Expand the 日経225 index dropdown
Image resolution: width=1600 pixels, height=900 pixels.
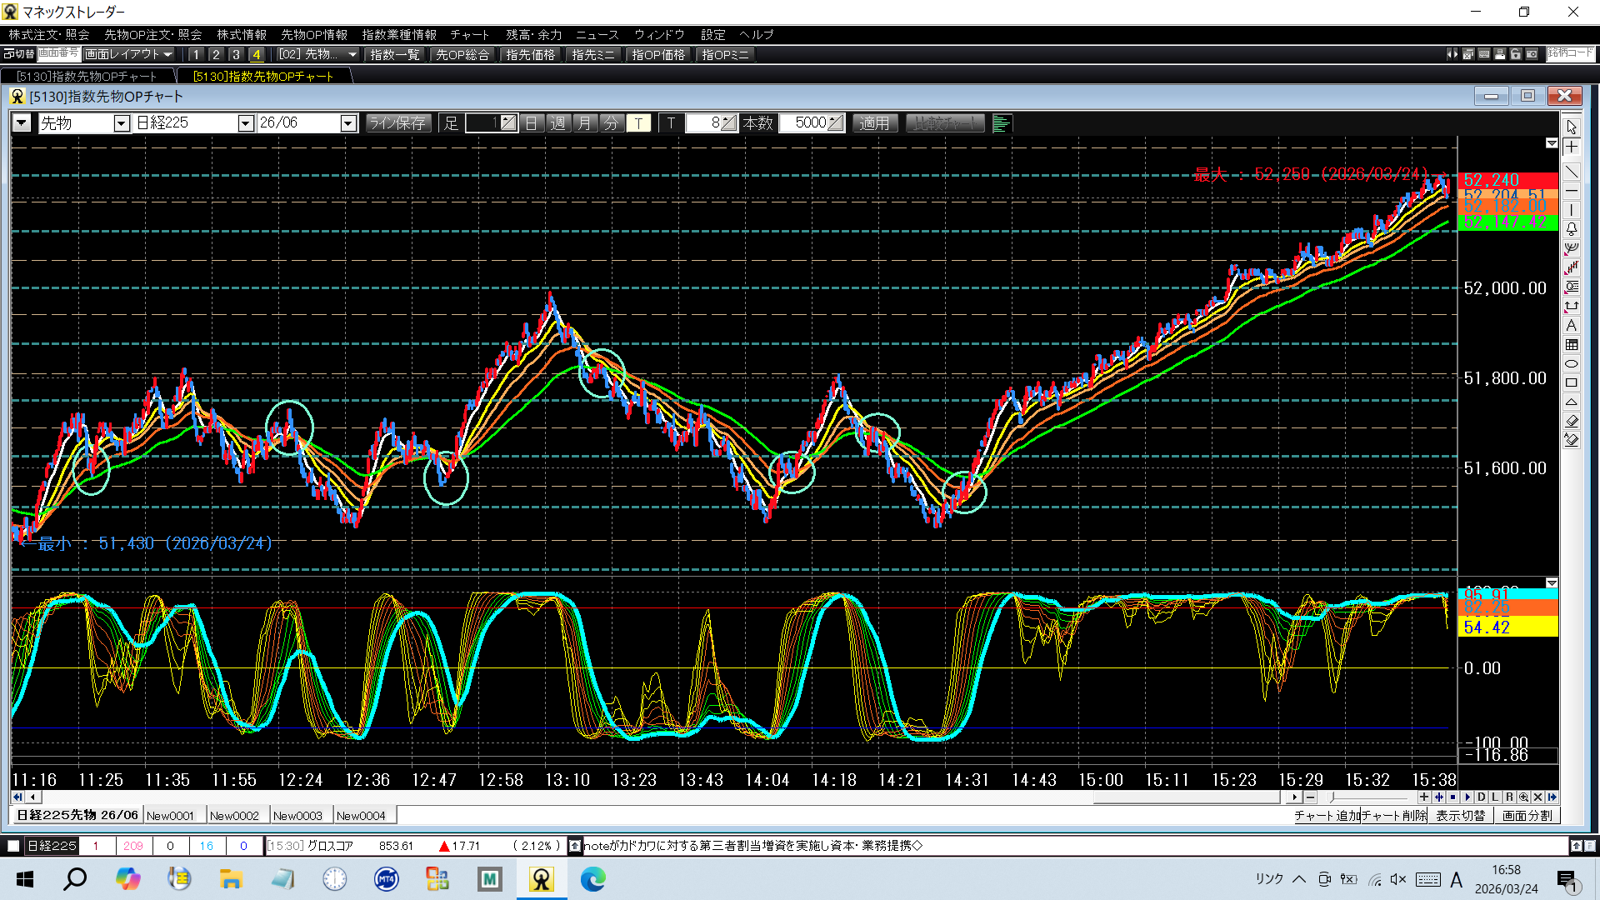(245, 123)
